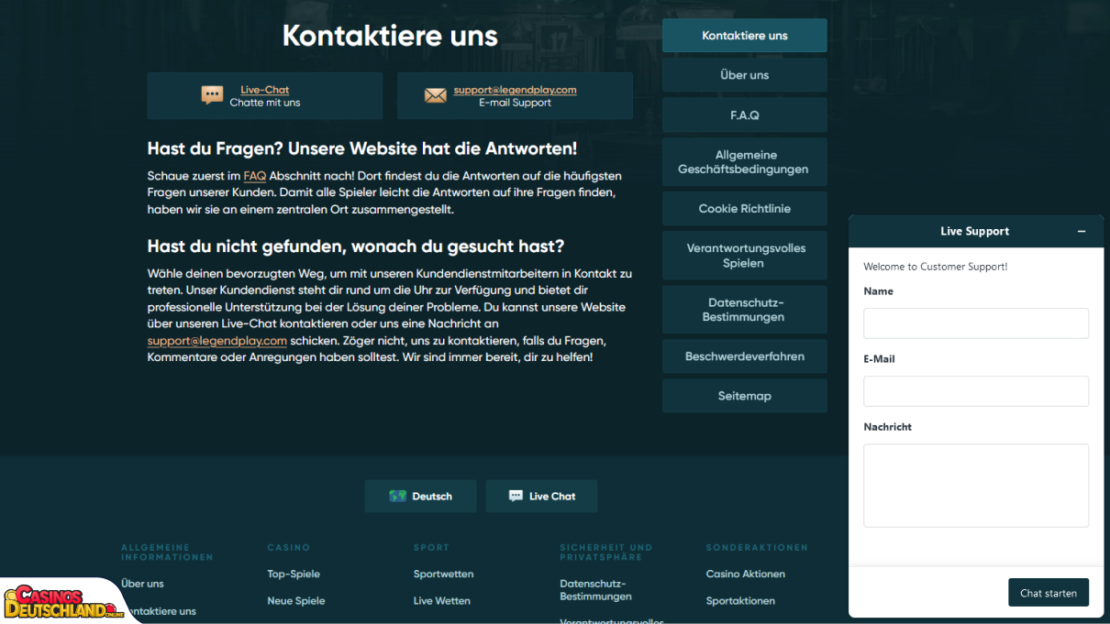Click the orange envelope E-mail Support icon

pos(436,95)
